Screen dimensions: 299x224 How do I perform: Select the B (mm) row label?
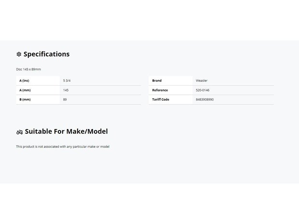pyautogui.click(x=25, y=99)
